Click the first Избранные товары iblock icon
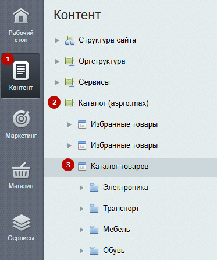Screen dimensions: 217x260 click(x=82, y=124)
